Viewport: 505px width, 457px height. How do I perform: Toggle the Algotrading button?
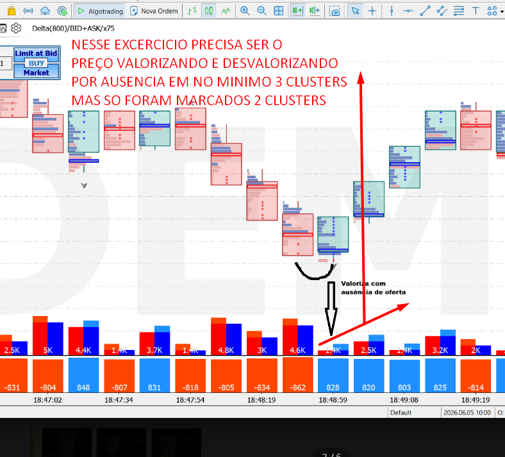point(100,11)
